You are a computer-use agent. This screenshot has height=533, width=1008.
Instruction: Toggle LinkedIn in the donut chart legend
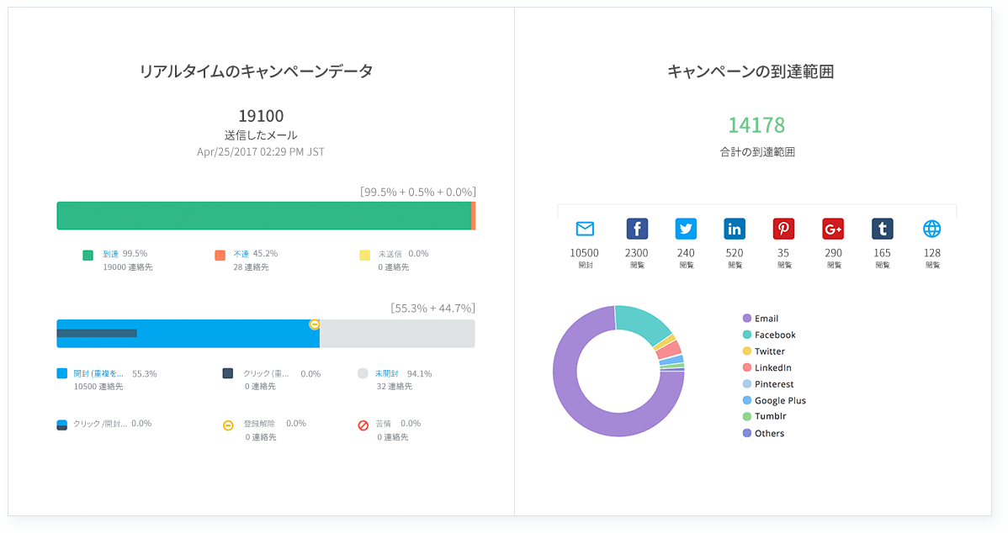click(x=767, y=367)
